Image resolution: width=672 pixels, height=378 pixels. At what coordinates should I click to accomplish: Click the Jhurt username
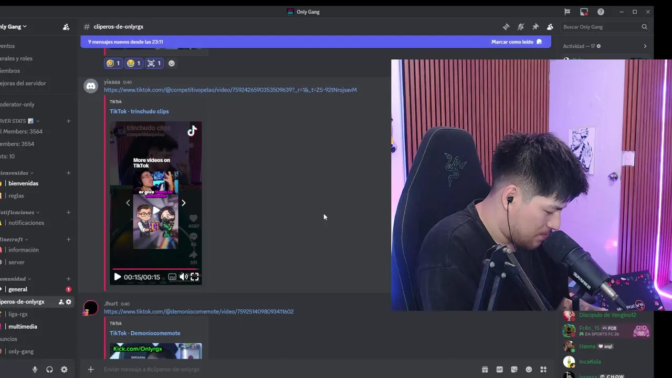(x=111, y=303)
